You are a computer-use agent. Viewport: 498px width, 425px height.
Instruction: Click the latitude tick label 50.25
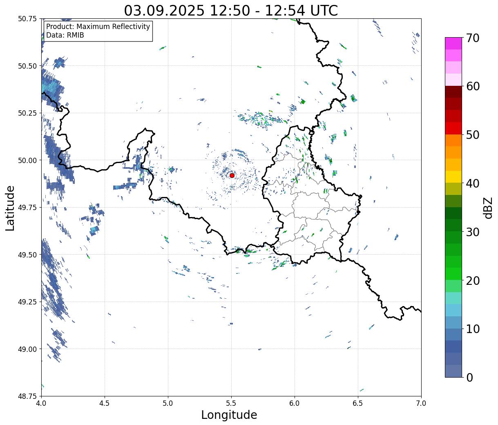coord(27,113)
